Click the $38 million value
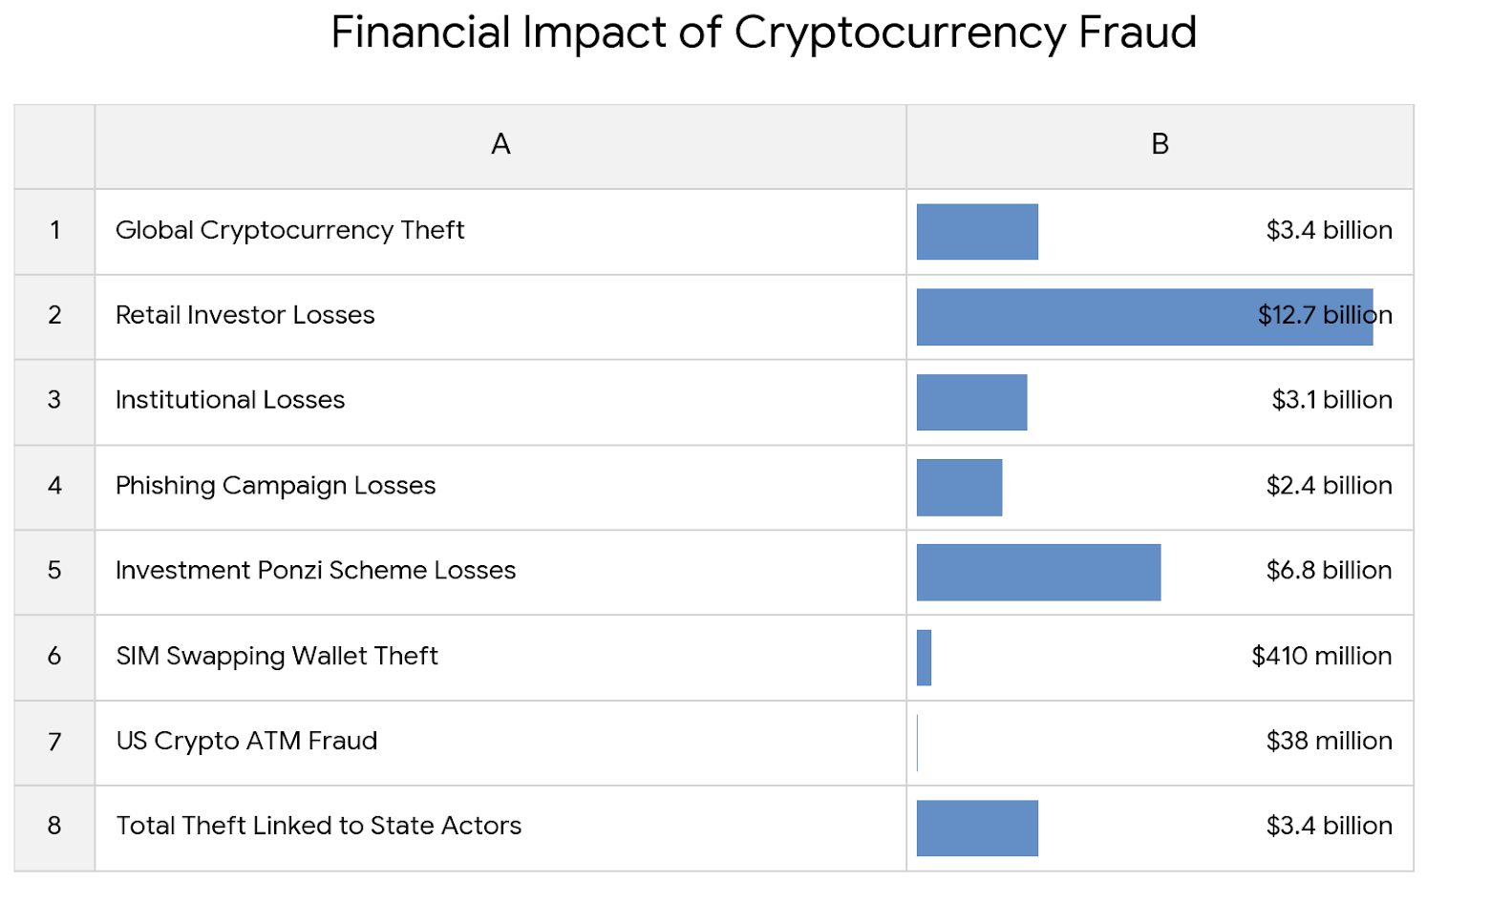Image resolution: width=1490 pixels, height=903 pixels. (1329, 742)
